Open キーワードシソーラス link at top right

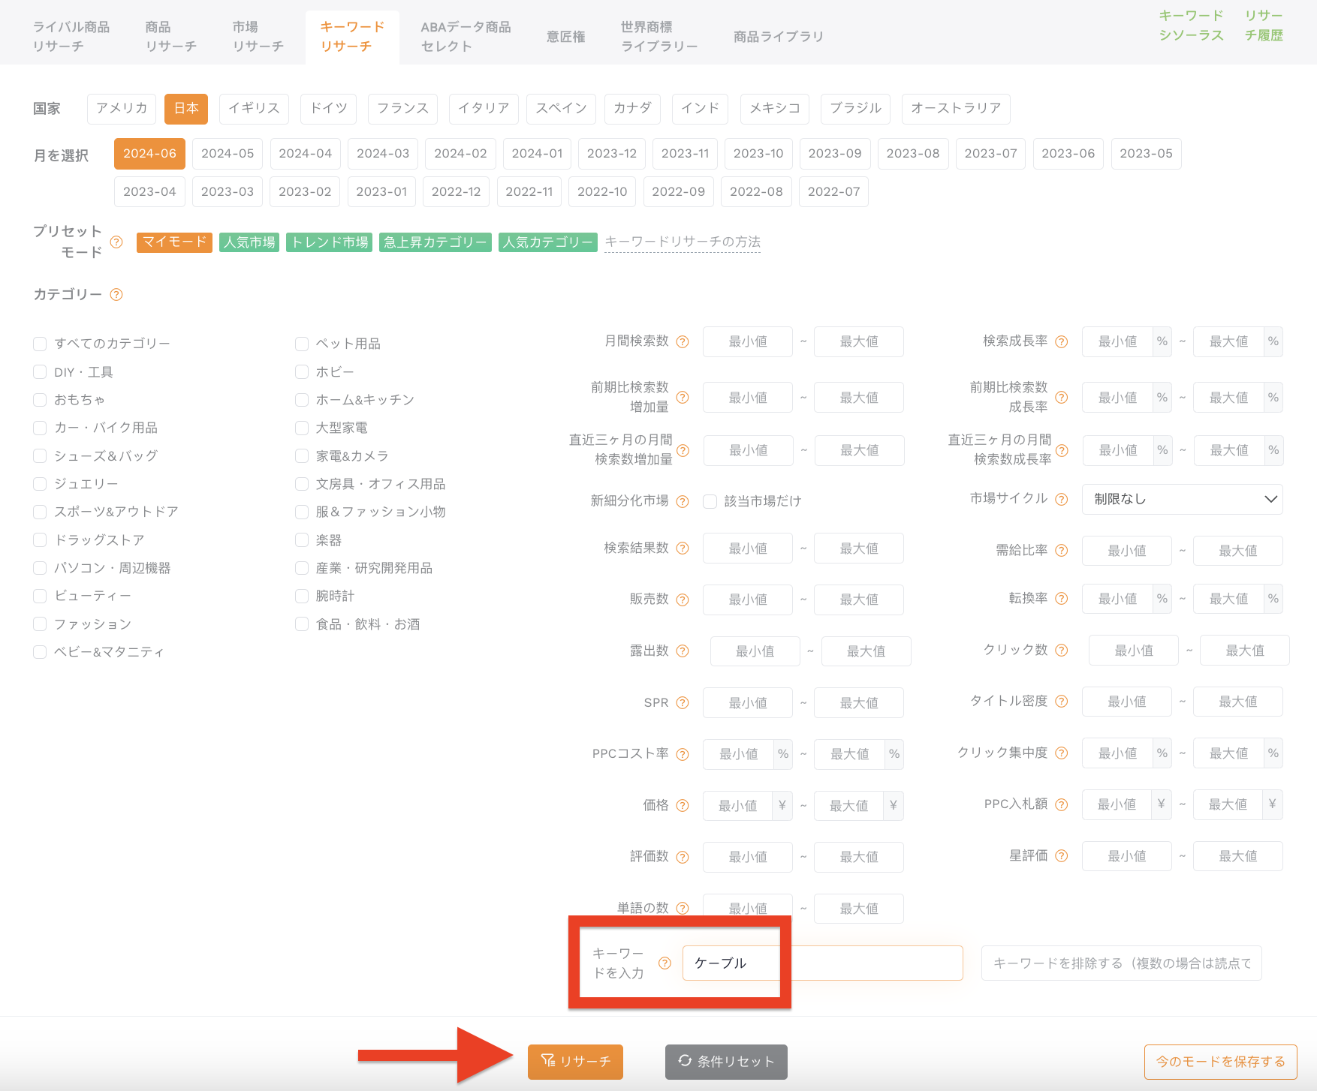[x=1192, y=25]
